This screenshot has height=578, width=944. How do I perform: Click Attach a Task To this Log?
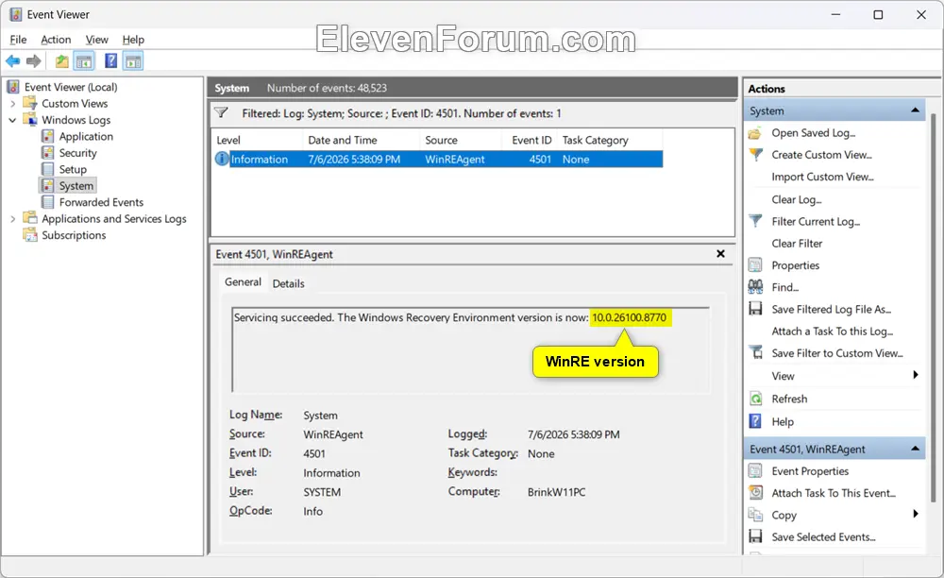click(832, 331)
